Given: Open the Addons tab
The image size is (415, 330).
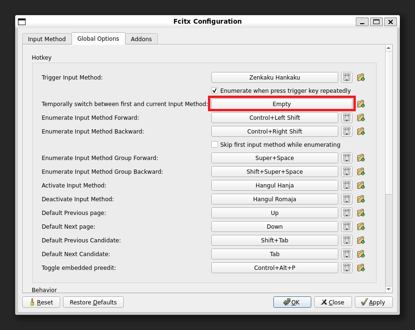Looking at the screenshot, I should [x=141, y=39].
